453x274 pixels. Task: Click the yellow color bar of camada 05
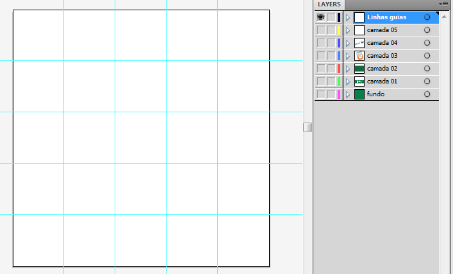pos(339,30)
